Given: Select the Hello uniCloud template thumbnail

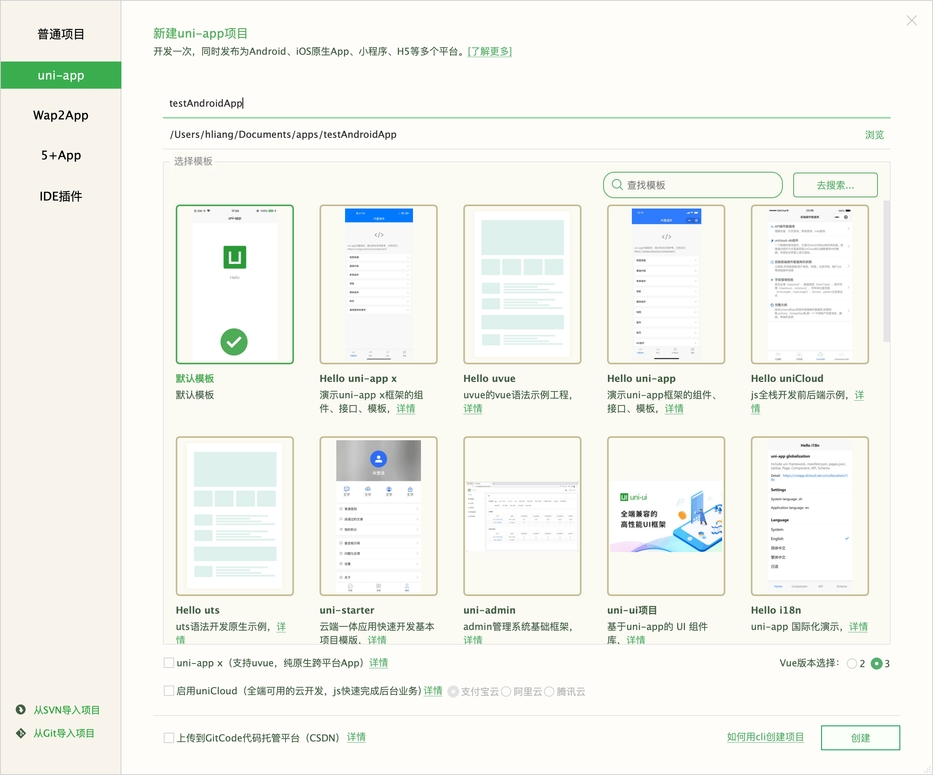Looking at the screenshot, I should 810,284.
